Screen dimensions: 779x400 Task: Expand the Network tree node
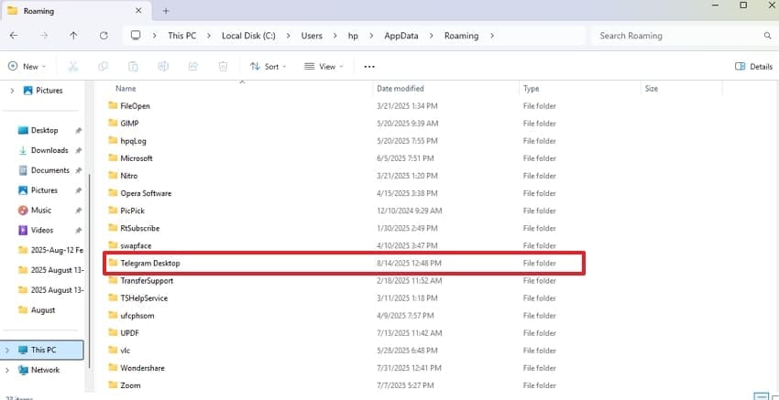point(7,370)
